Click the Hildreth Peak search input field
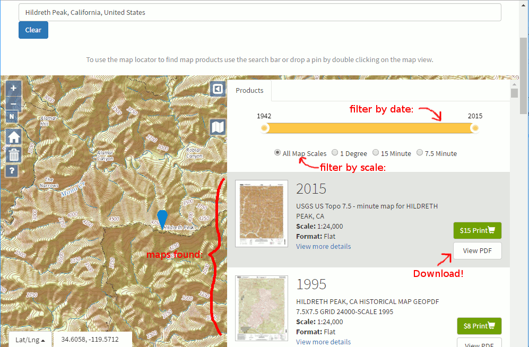The width and height of the screenshot is (529, 347). 260,12
